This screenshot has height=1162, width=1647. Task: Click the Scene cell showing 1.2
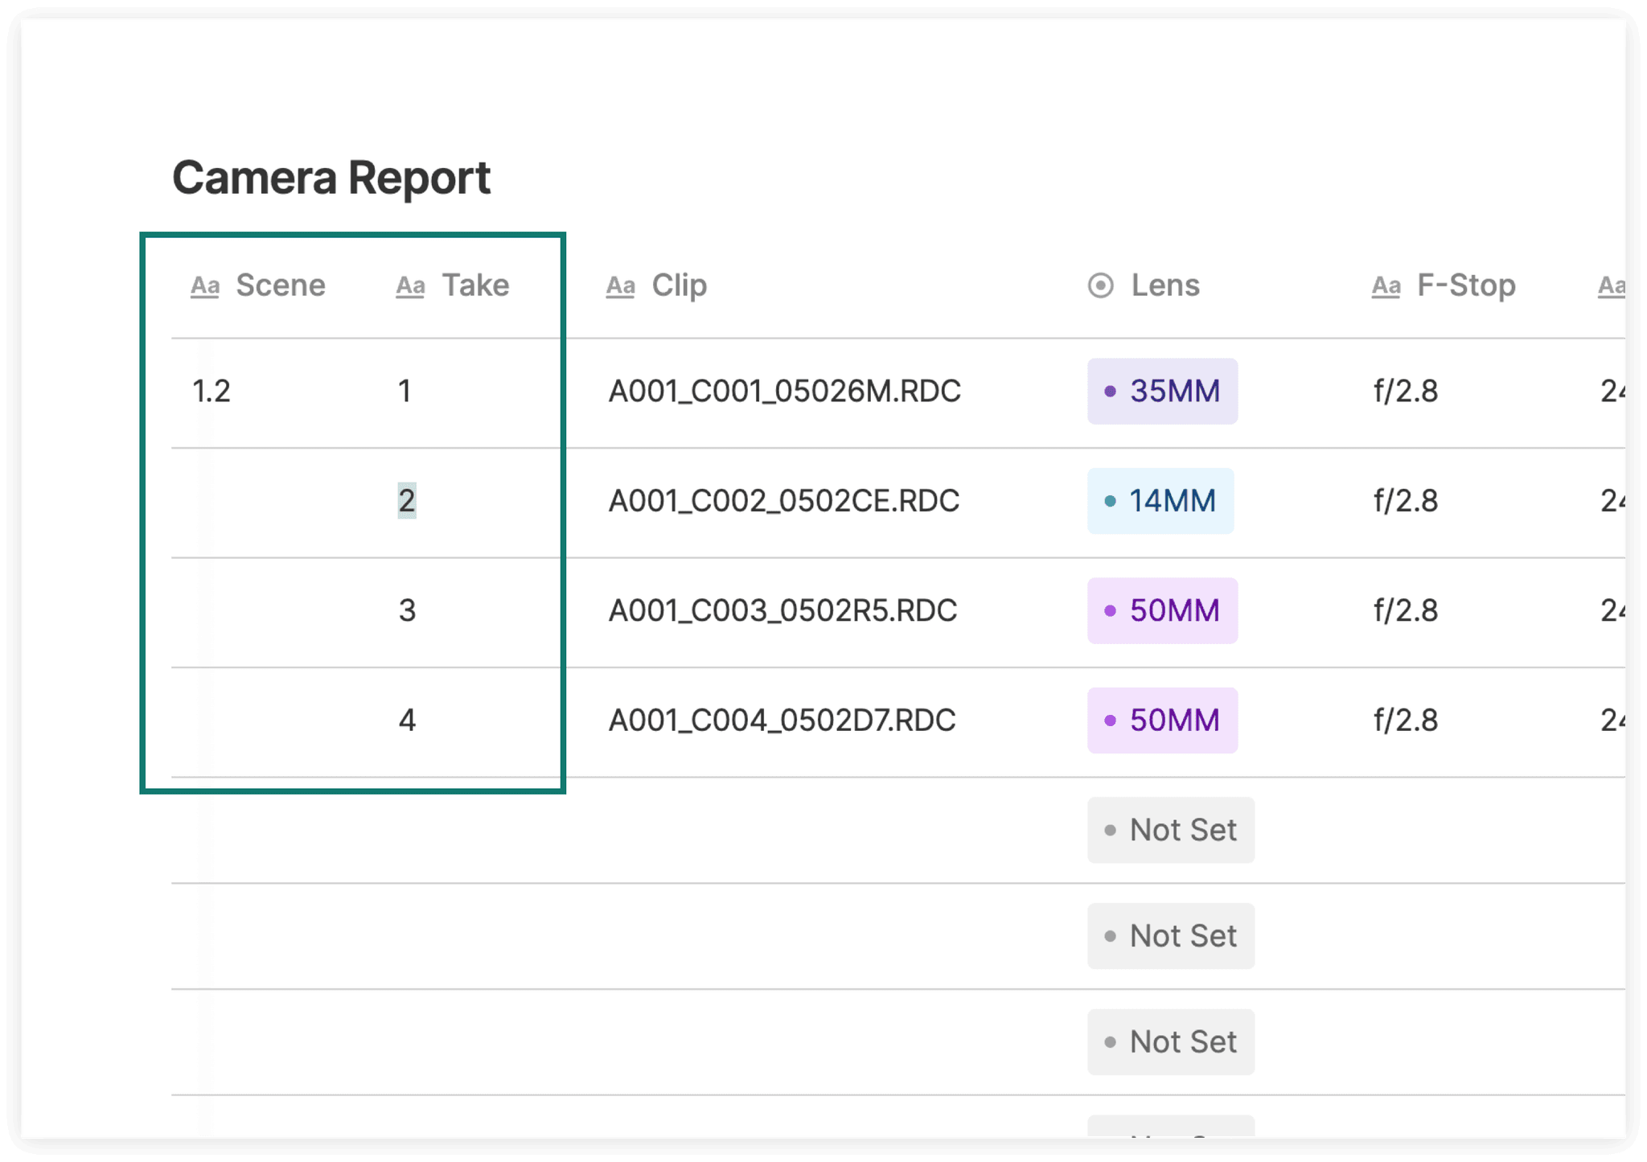[x=212, y=392]
